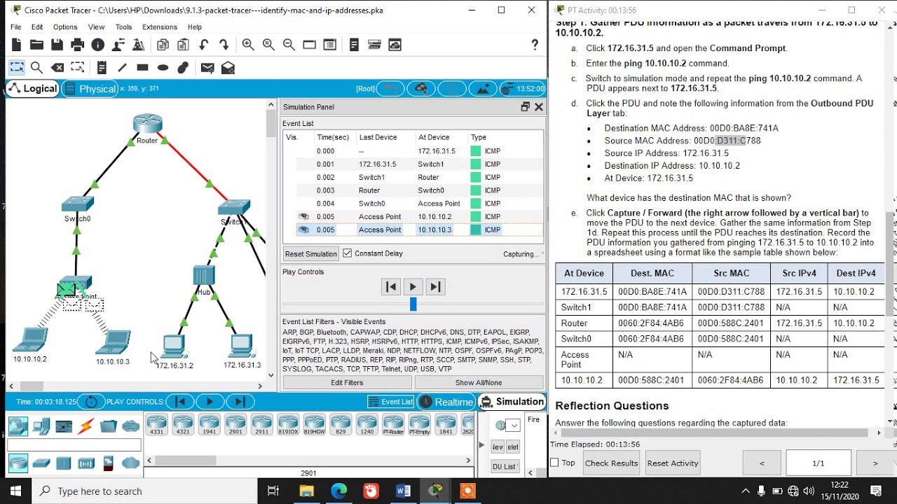The height and width of the screenshot is (504, 897).
Task: Switch to Logical workspace view
Action: tap(32, 88)
